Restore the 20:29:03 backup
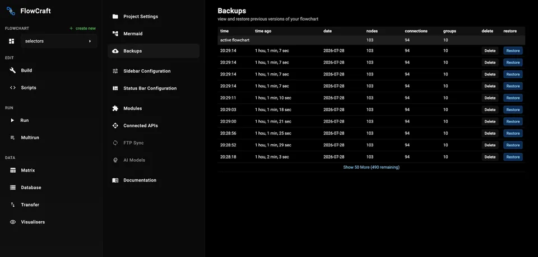The width and height of the screenshot is (538, 257). point(513,110)
